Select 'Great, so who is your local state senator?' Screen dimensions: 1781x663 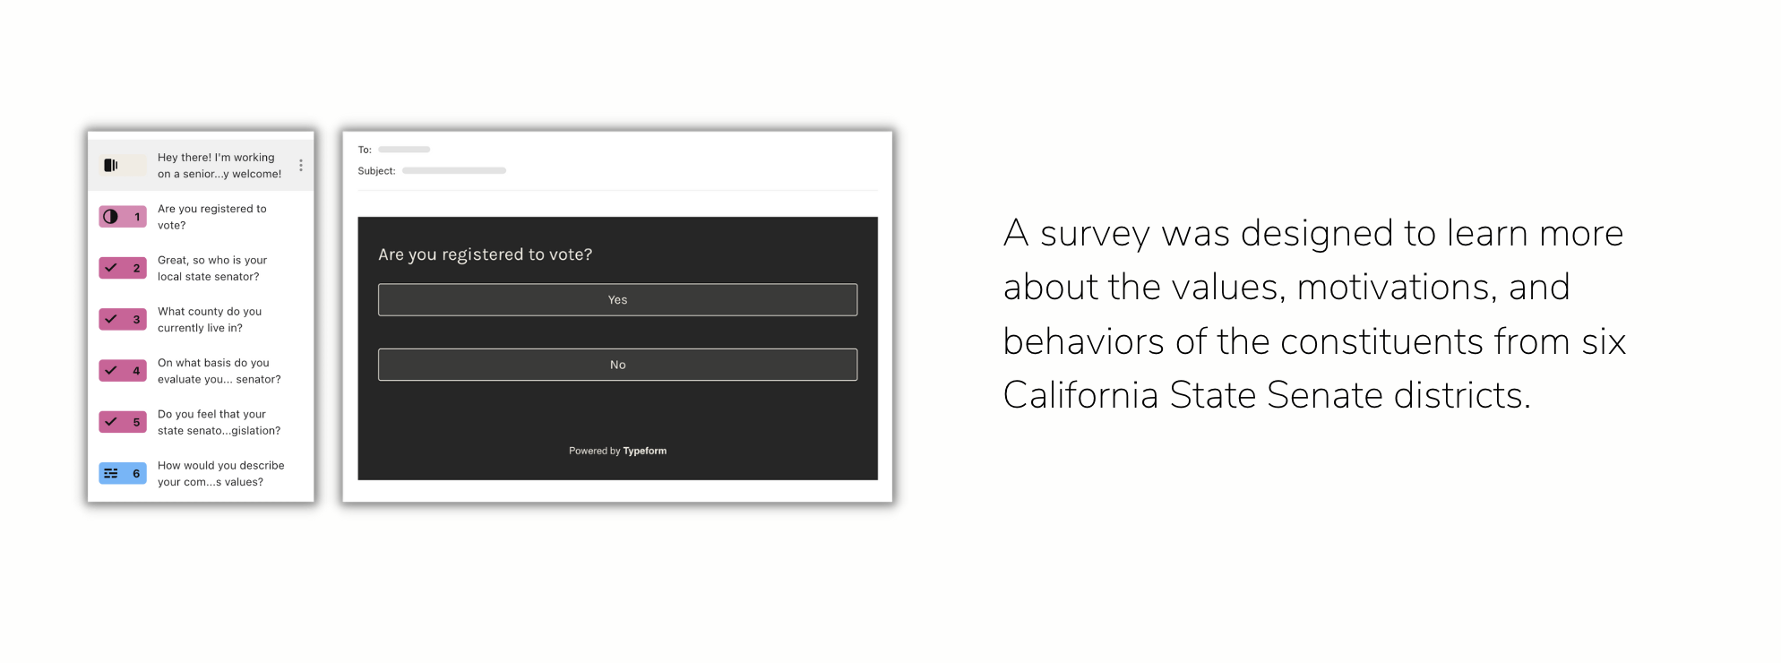click(x=212, y=268)
